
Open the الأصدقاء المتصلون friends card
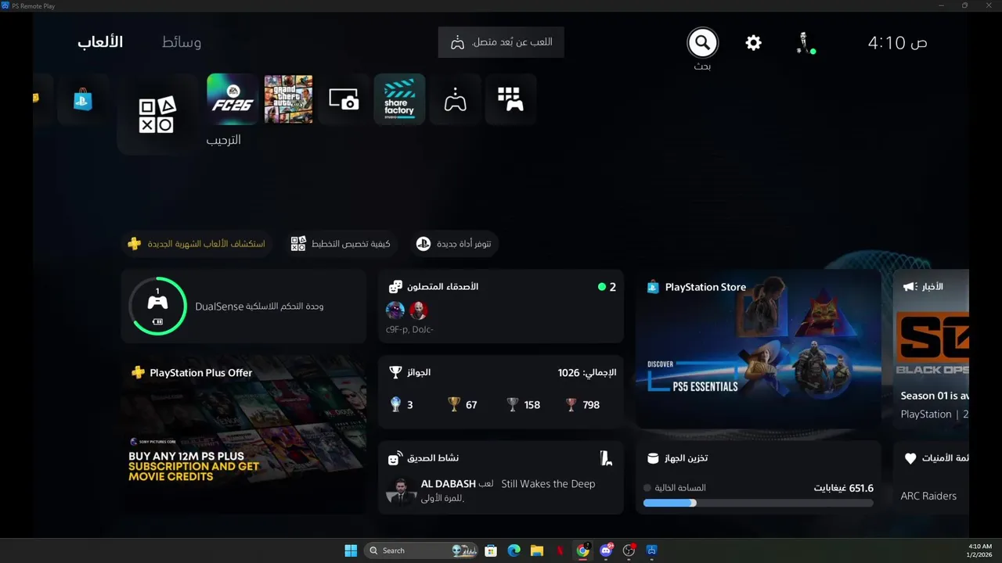[501, 307]
